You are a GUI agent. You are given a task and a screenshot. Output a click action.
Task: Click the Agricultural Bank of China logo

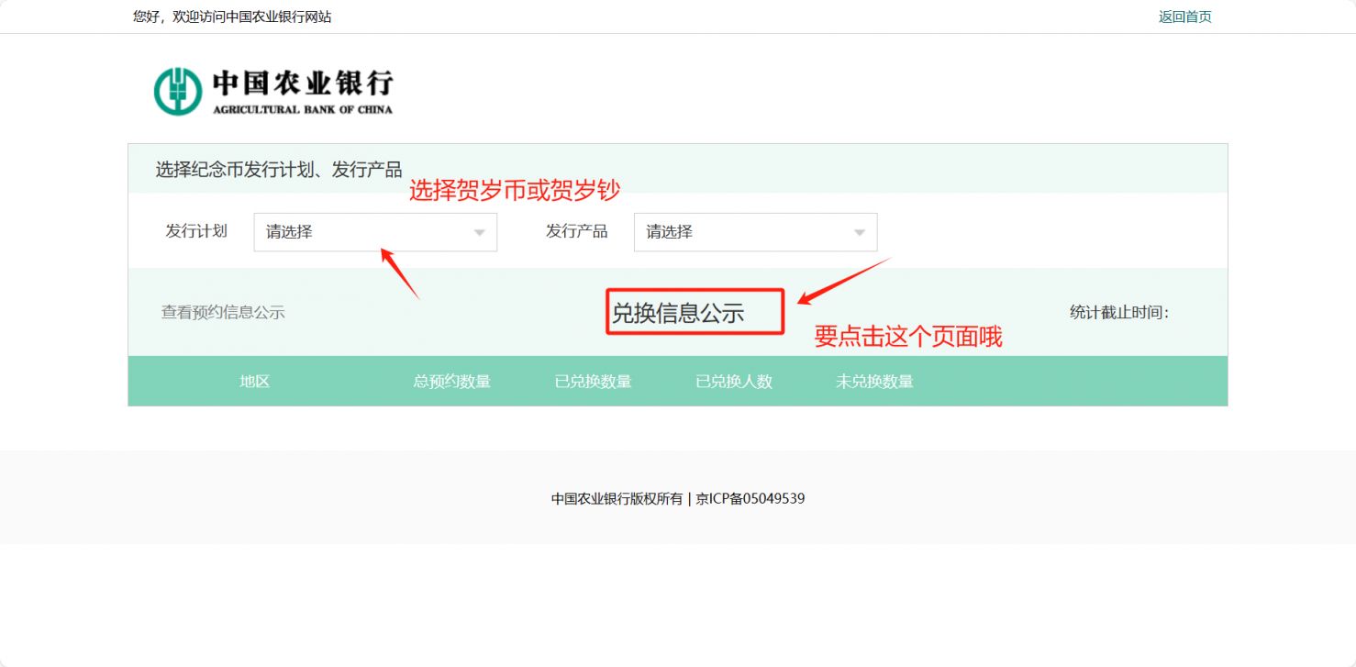click(x=272, y=91)
